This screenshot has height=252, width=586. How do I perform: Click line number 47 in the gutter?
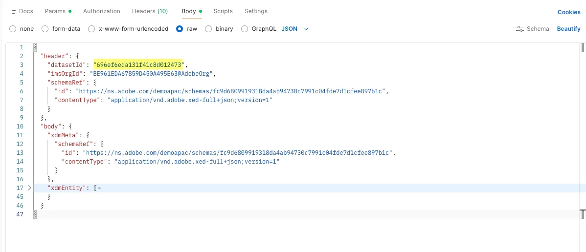pos(20,214)
